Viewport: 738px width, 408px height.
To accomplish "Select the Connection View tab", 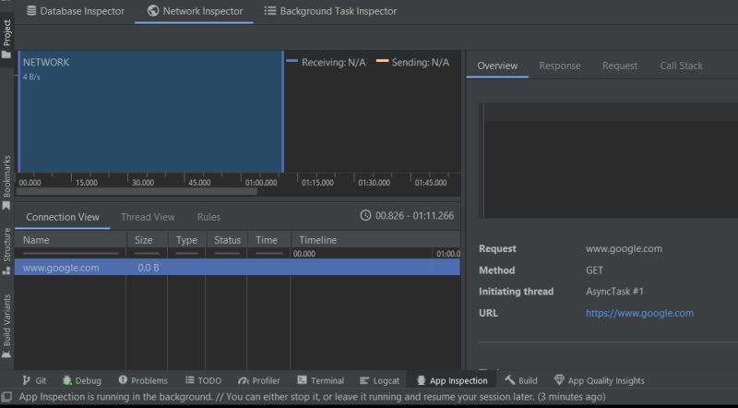I will [63, 217].
